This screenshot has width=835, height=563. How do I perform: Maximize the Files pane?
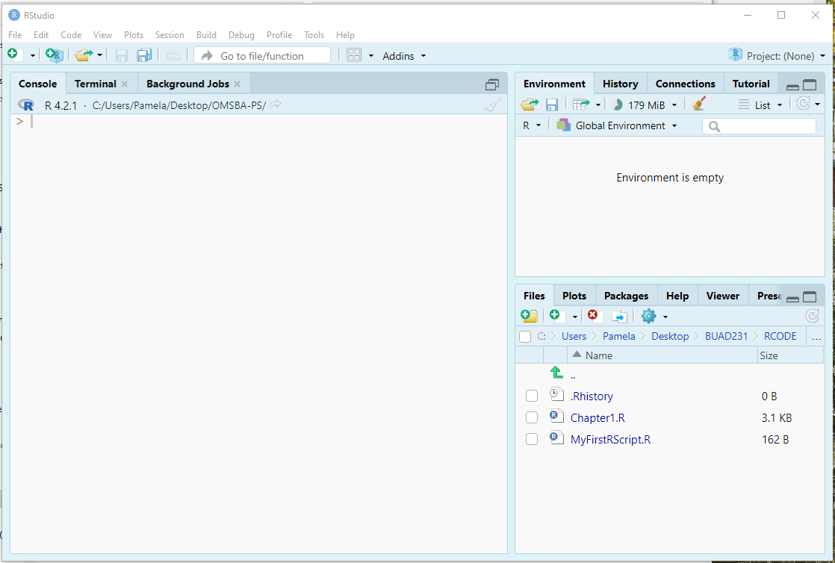pyautogui.click(x=810, y=296)
